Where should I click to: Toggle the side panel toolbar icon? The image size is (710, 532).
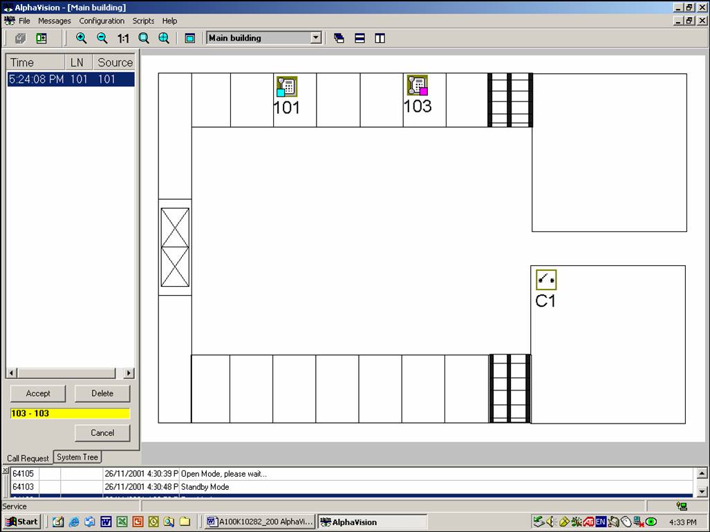tap(41, 39)
